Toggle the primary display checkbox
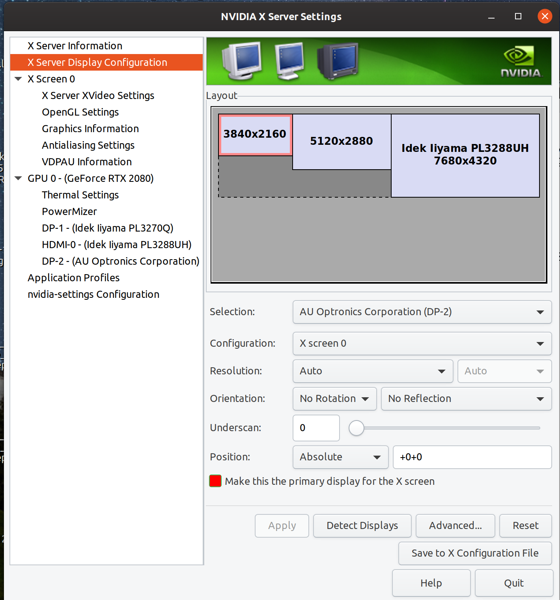This screenshot has height=600, width=560. 215,481
